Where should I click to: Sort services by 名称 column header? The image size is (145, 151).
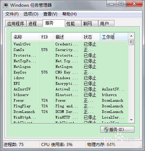(x=25, y=37)
